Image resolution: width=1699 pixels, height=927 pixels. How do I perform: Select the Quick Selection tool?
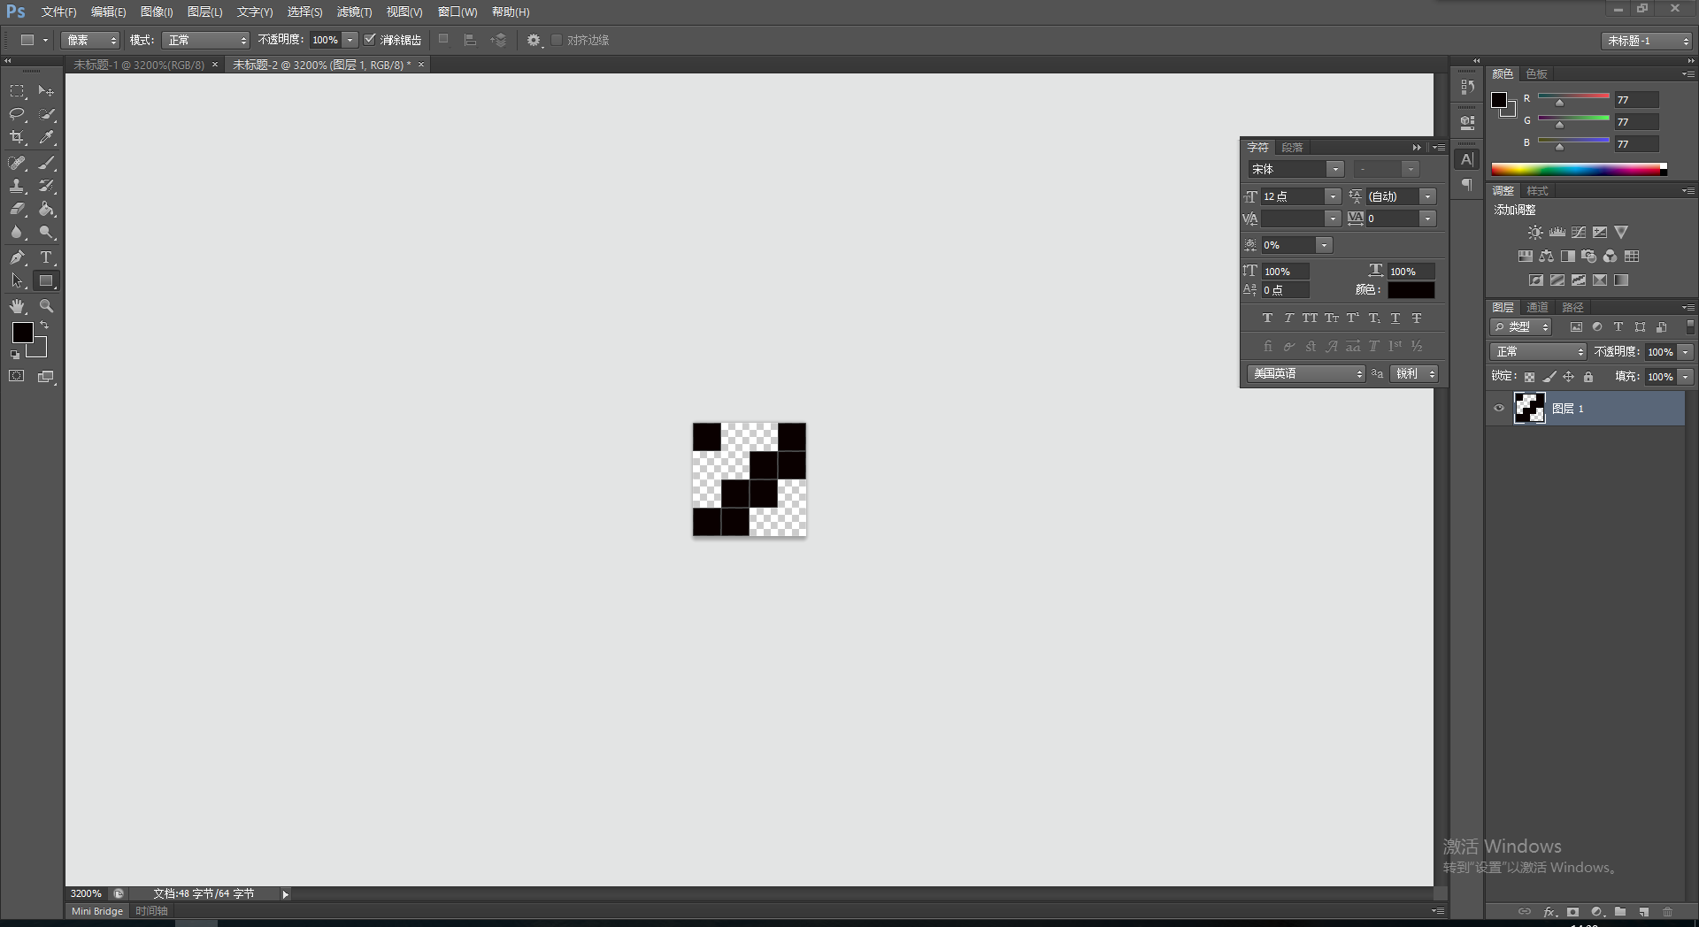point(46,114)
